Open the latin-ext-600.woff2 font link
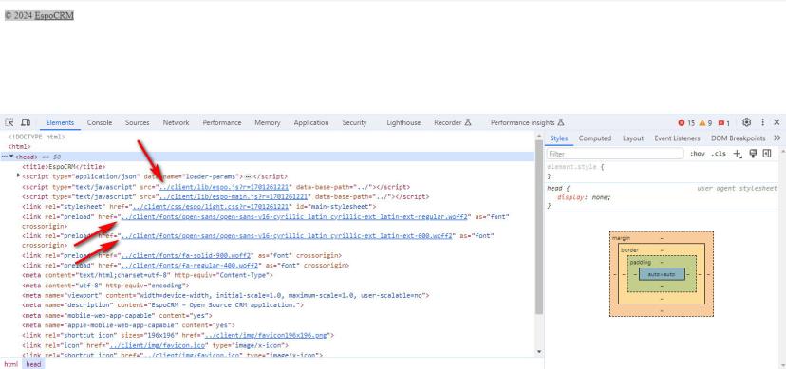 coord(287,236)
